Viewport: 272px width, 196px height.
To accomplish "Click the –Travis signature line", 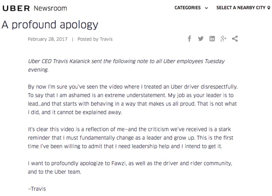I will pyautogui.click(x=37, y=189).
